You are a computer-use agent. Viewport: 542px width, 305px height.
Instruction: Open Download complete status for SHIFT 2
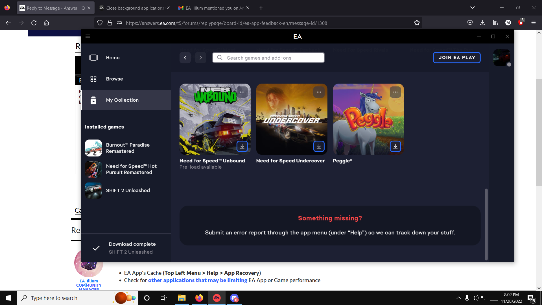(126, 248)
